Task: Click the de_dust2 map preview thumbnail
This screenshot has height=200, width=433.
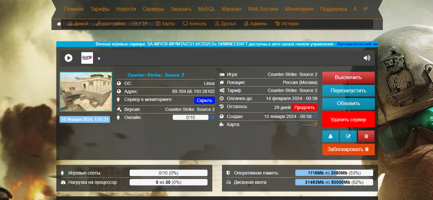Action: [86, 92]
